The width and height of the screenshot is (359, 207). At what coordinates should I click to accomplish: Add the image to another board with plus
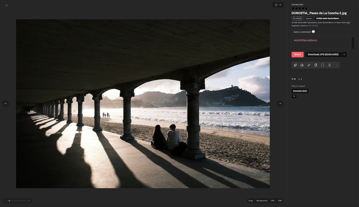(294, 96)
